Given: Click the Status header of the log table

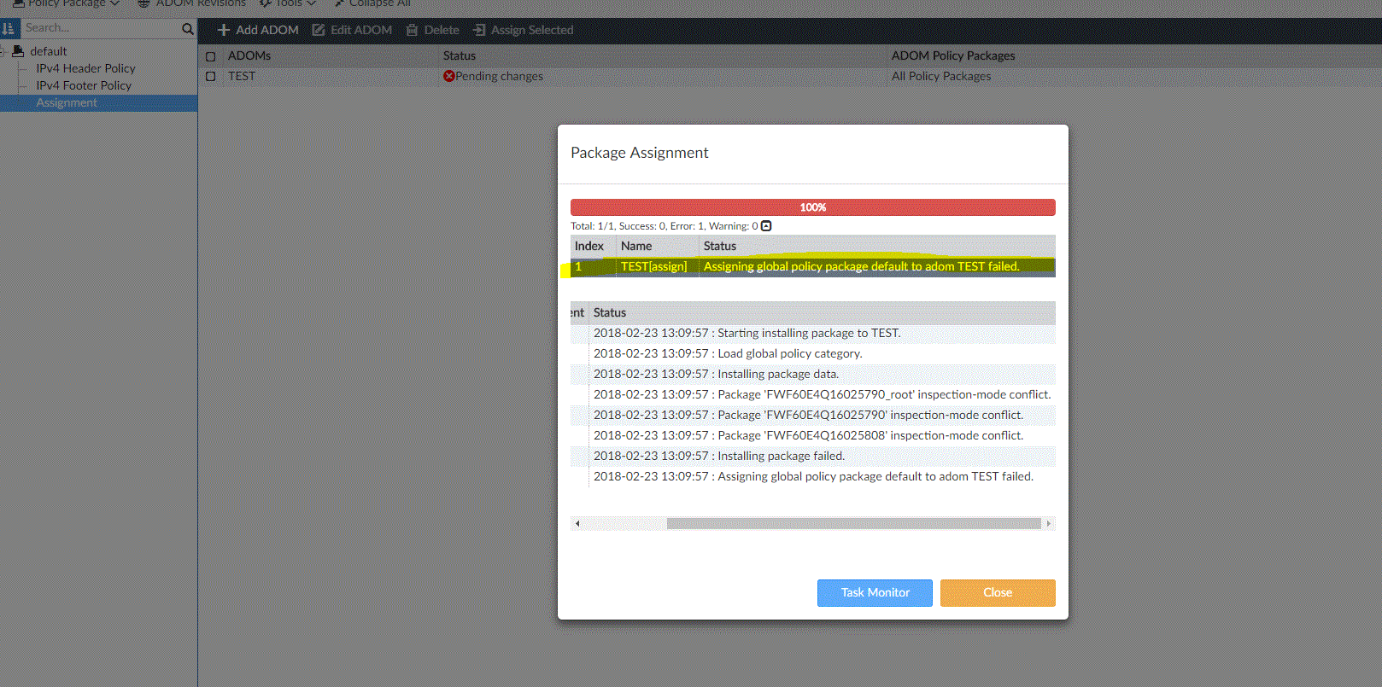Looking at the screenshot, I should pos(610,312).
